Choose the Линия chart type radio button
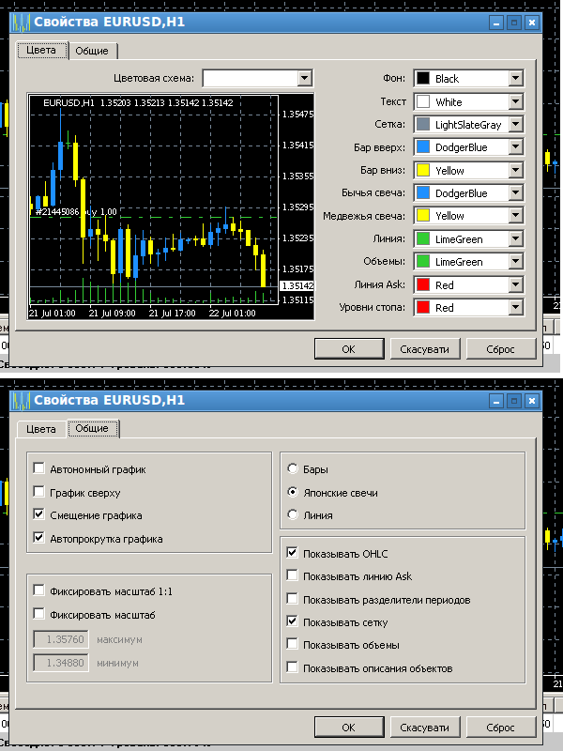563x751 pixels. [293, 514]
